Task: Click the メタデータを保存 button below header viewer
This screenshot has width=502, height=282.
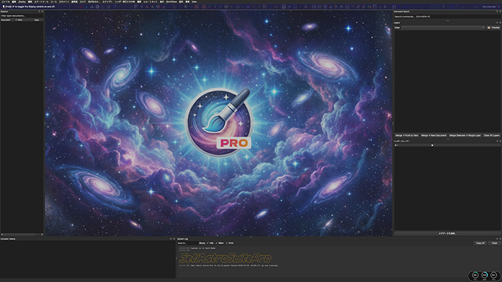Action: [447, 234]
